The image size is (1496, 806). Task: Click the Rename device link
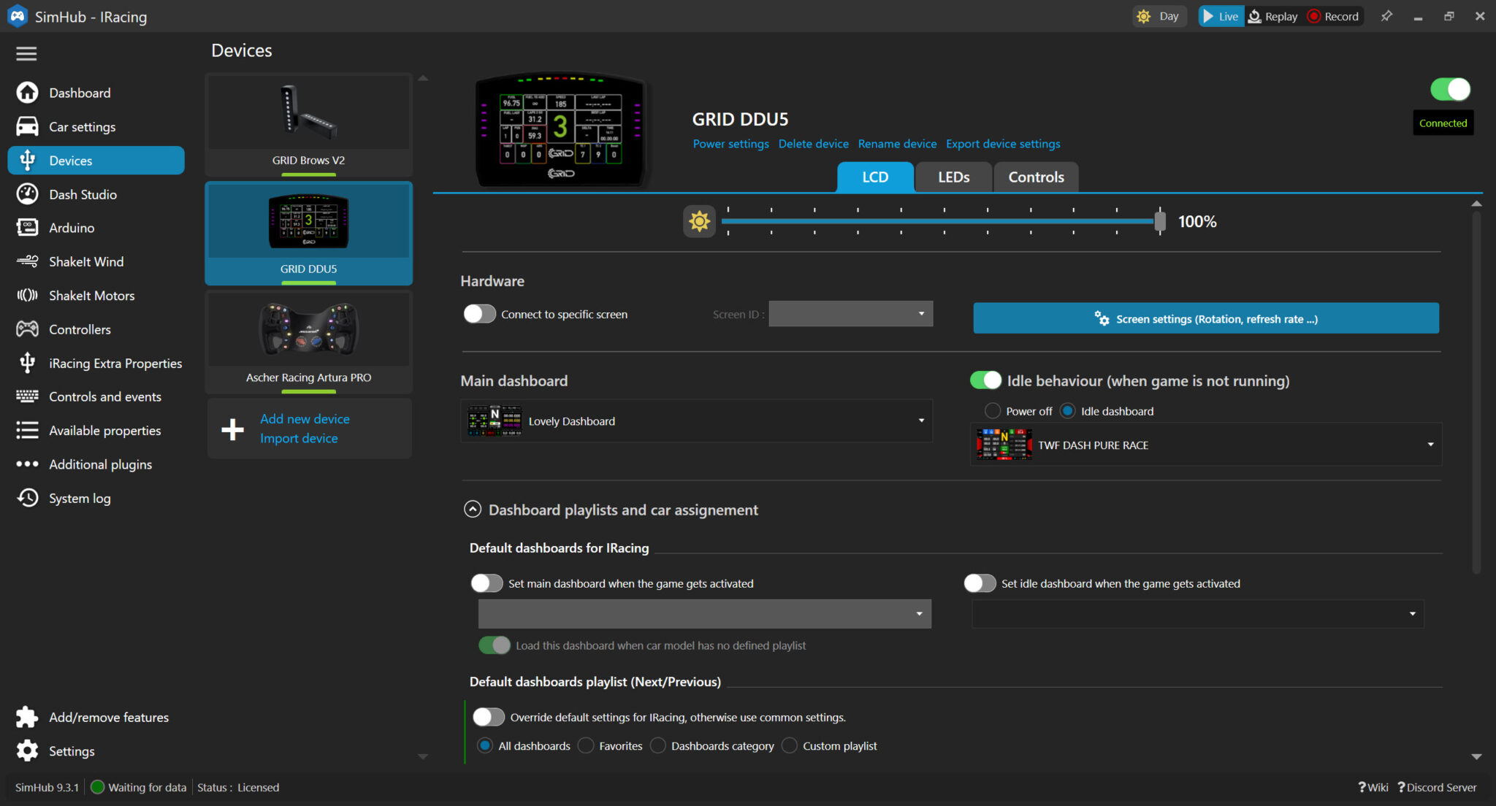click(897, 144)
